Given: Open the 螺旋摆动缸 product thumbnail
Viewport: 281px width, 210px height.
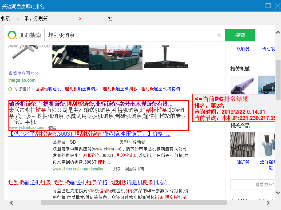Looking at the screenshot, I should (267, 145).
